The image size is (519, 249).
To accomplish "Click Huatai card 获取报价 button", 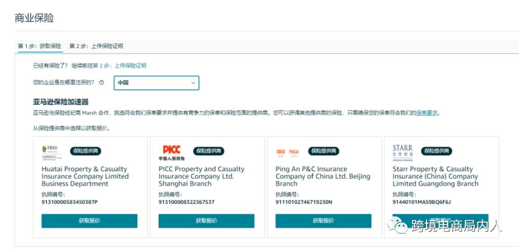I will [89, 221].
